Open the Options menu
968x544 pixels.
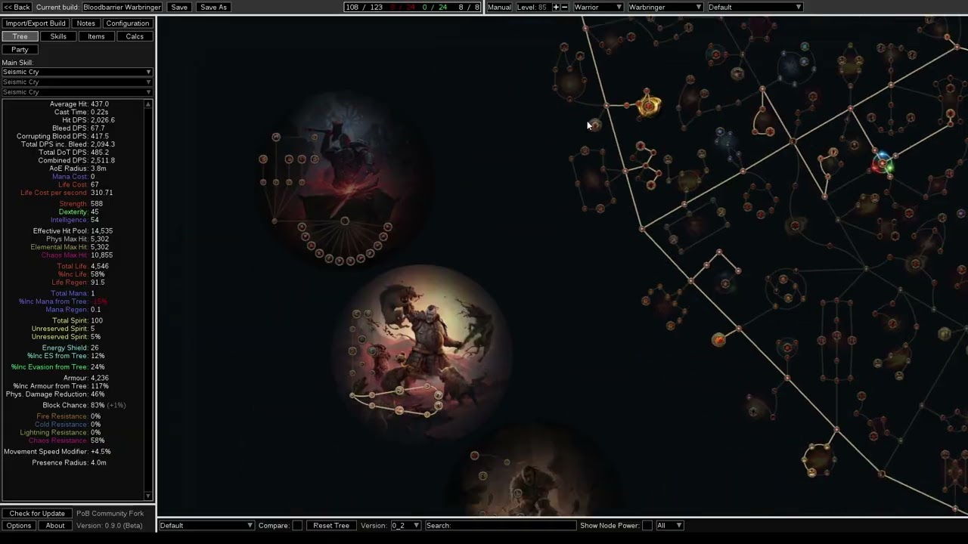tap(19, 525)
